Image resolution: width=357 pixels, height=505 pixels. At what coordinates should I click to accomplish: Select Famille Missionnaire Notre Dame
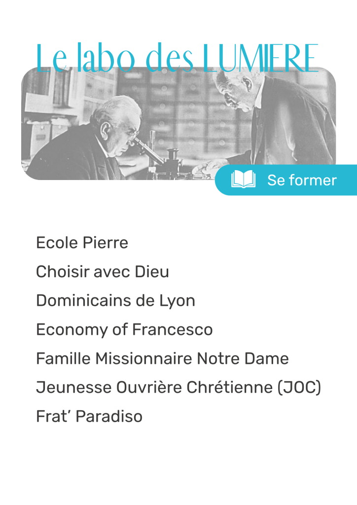tap(162, 359)
